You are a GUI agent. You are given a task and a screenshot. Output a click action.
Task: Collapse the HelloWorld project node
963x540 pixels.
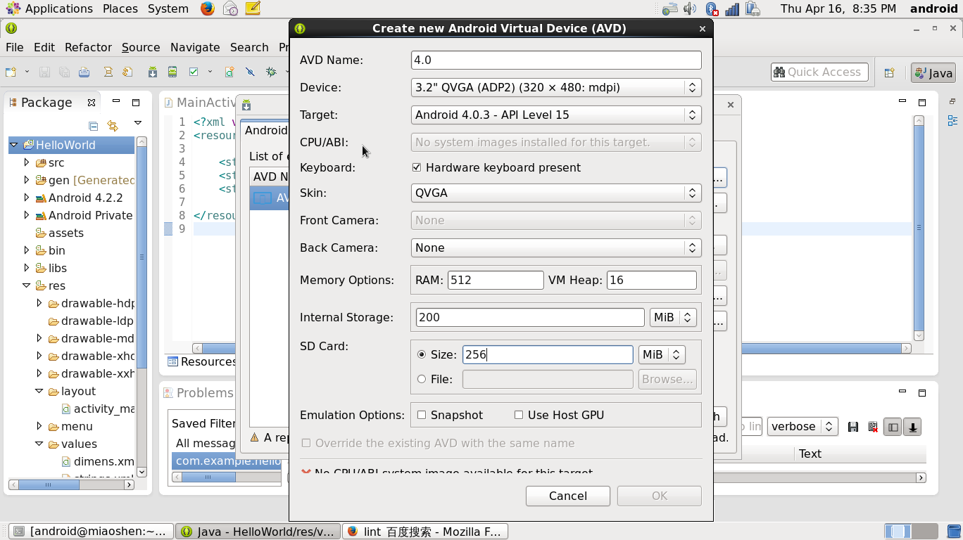coord(13,145)
